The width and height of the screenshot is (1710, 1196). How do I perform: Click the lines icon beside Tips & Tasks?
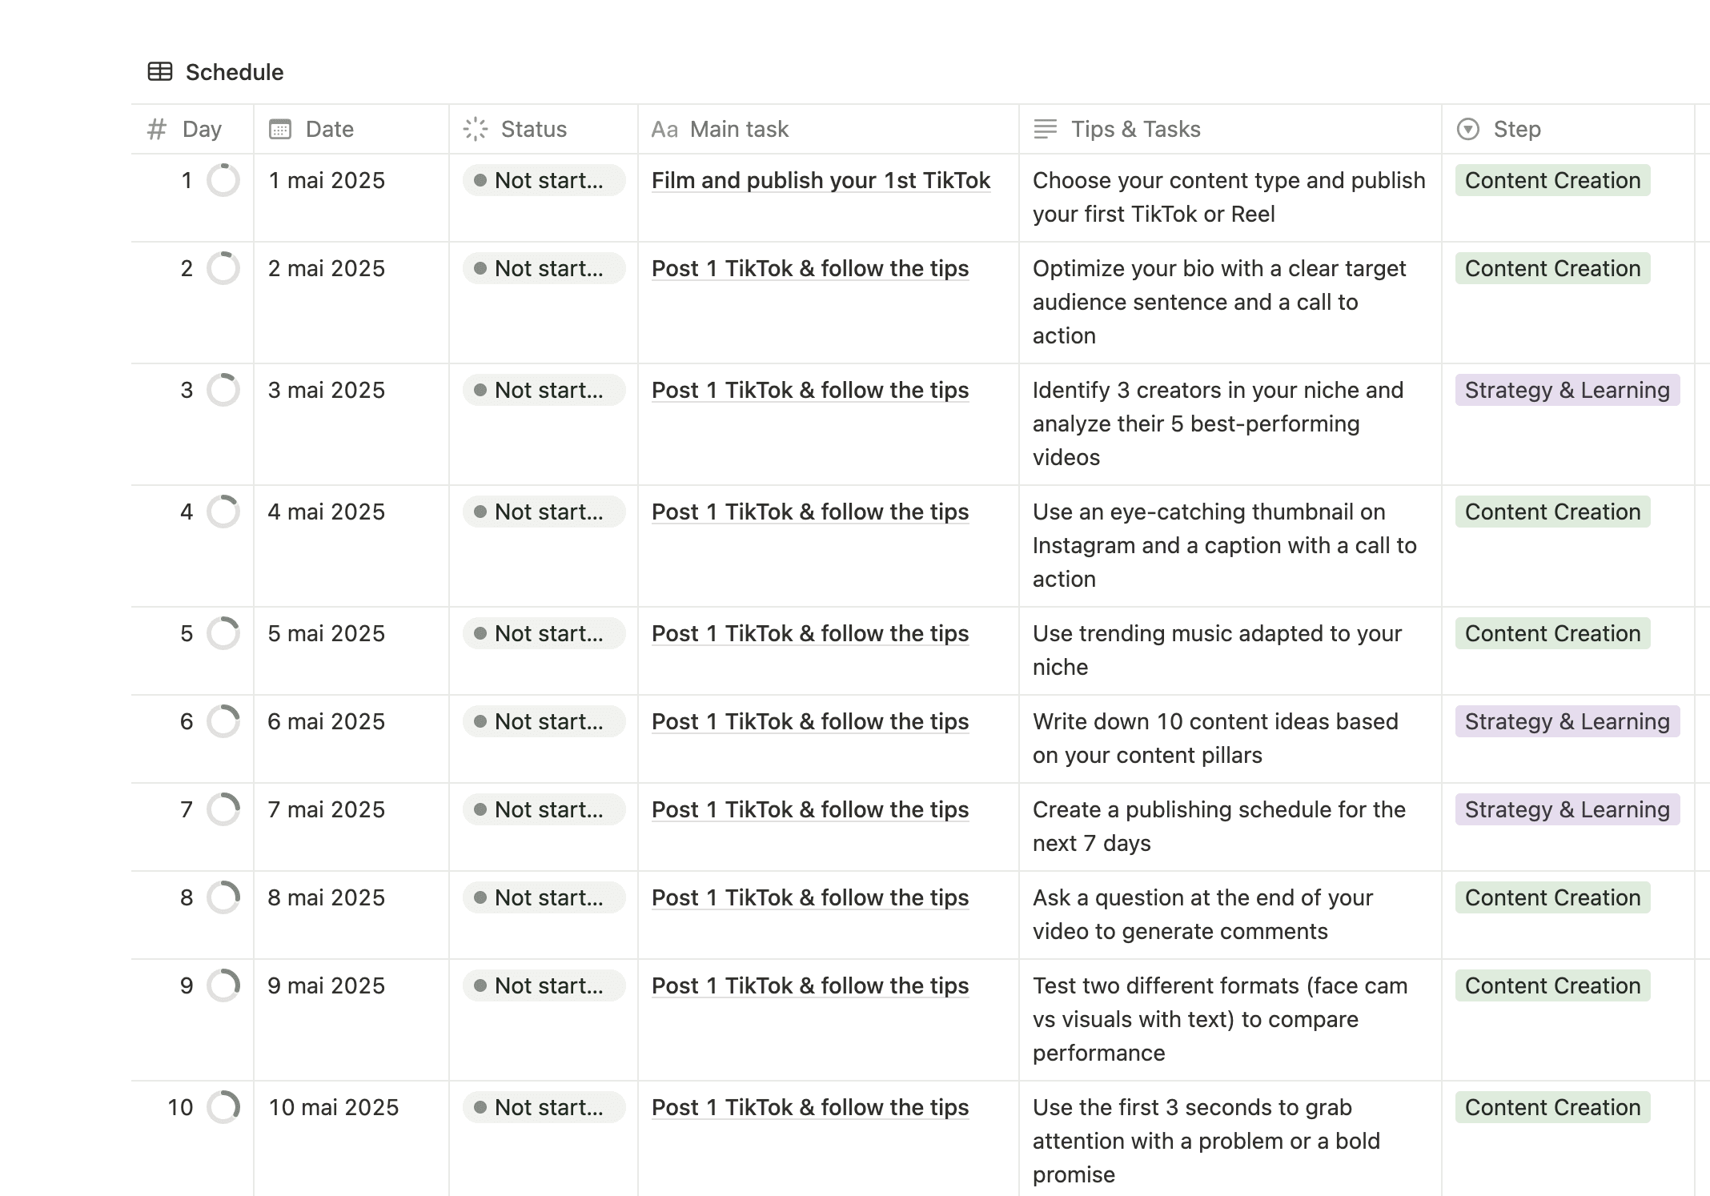coord(1046,129)
